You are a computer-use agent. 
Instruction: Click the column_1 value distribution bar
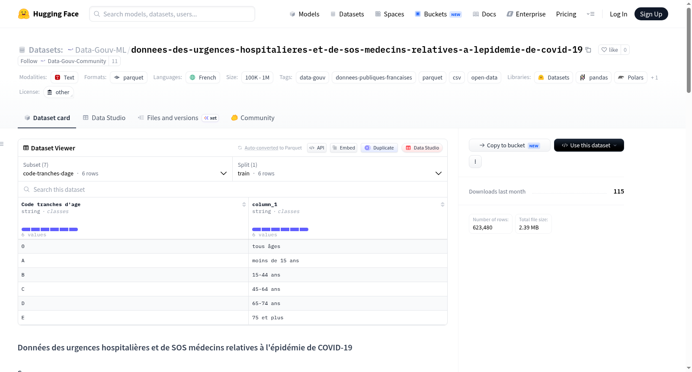[280, 229]
